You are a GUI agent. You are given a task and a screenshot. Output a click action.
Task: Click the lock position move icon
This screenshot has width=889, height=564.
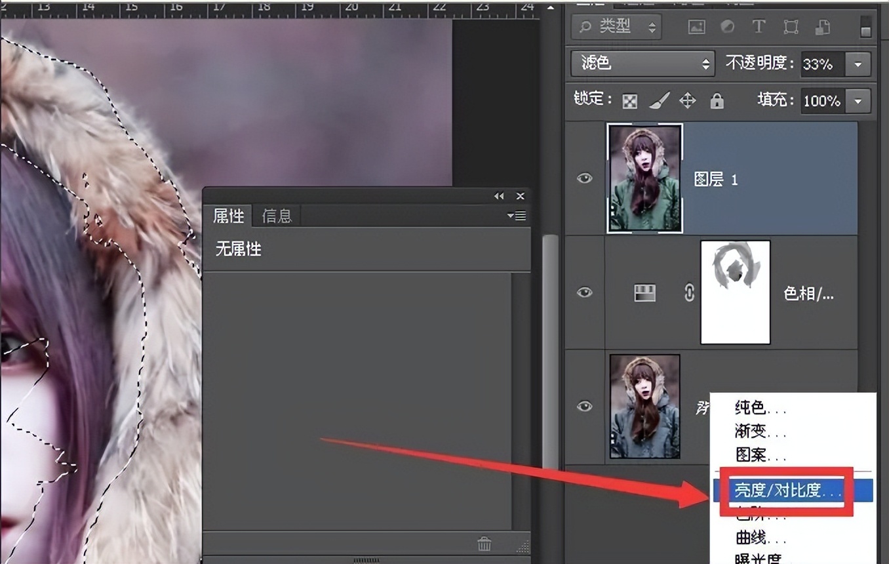click(687, 100)
